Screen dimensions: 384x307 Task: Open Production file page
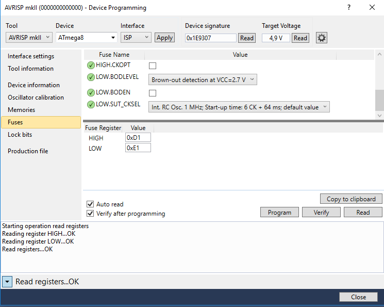coord(28,151)
